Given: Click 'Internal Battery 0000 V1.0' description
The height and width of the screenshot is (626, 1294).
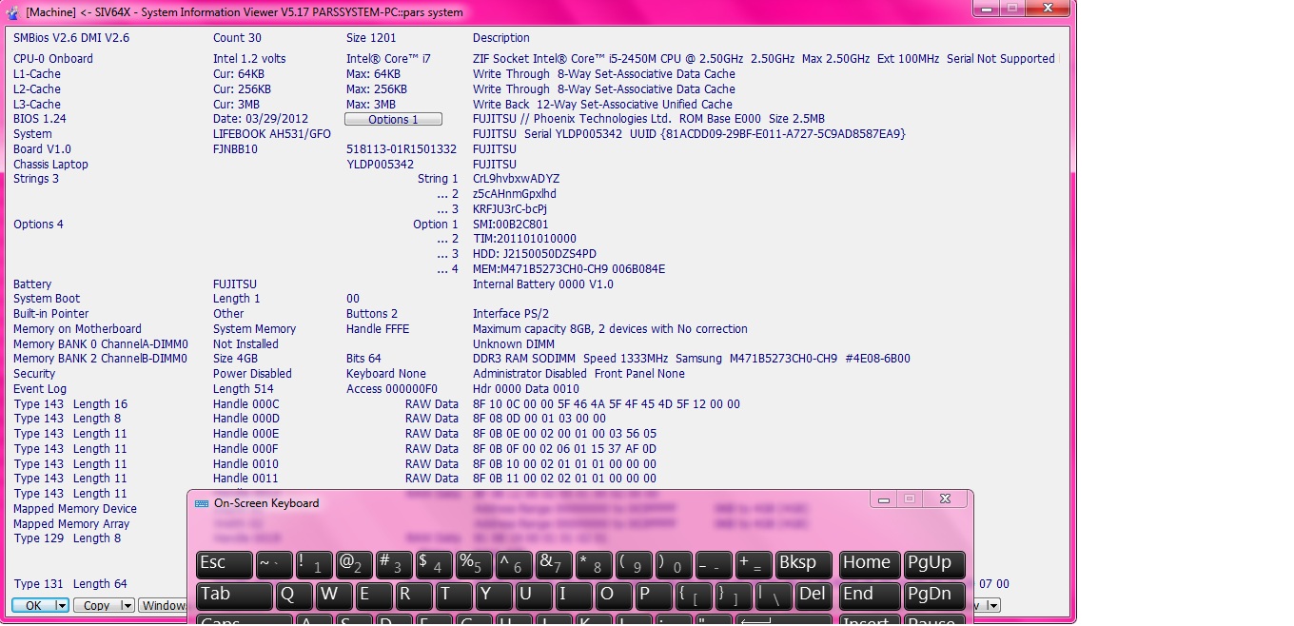Looking at the screenshot, I should tap(543, 284).
